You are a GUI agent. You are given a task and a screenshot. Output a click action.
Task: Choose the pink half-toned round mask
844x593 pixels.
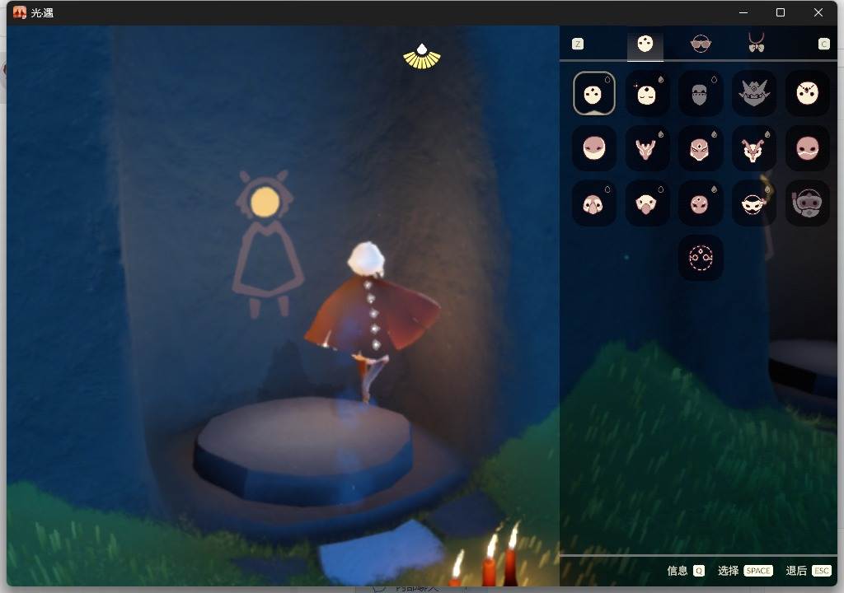tap(594, 148)
